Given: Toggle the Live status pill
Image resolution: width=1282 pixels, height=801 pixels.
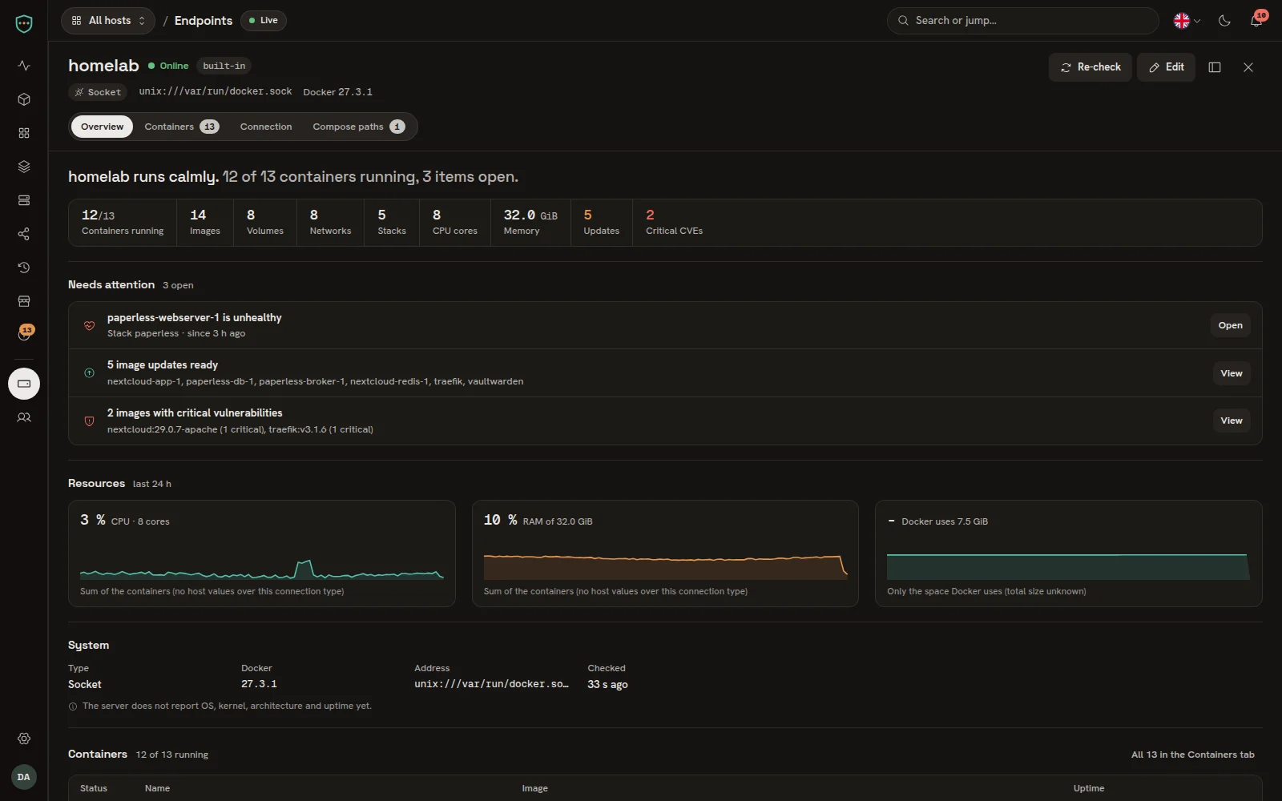Looking at the screenshot, I should tap(264, 21).
